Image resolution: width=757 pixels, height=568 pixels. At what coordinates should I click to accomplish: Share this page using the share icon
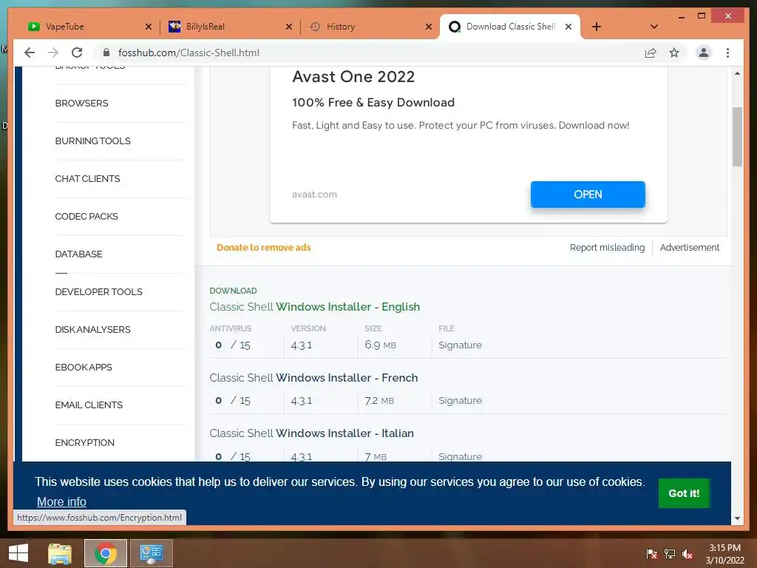[x=651, y=53]
